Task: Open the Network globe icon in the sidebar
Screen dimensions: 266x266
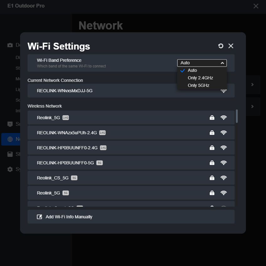Action: click(10, 139)
